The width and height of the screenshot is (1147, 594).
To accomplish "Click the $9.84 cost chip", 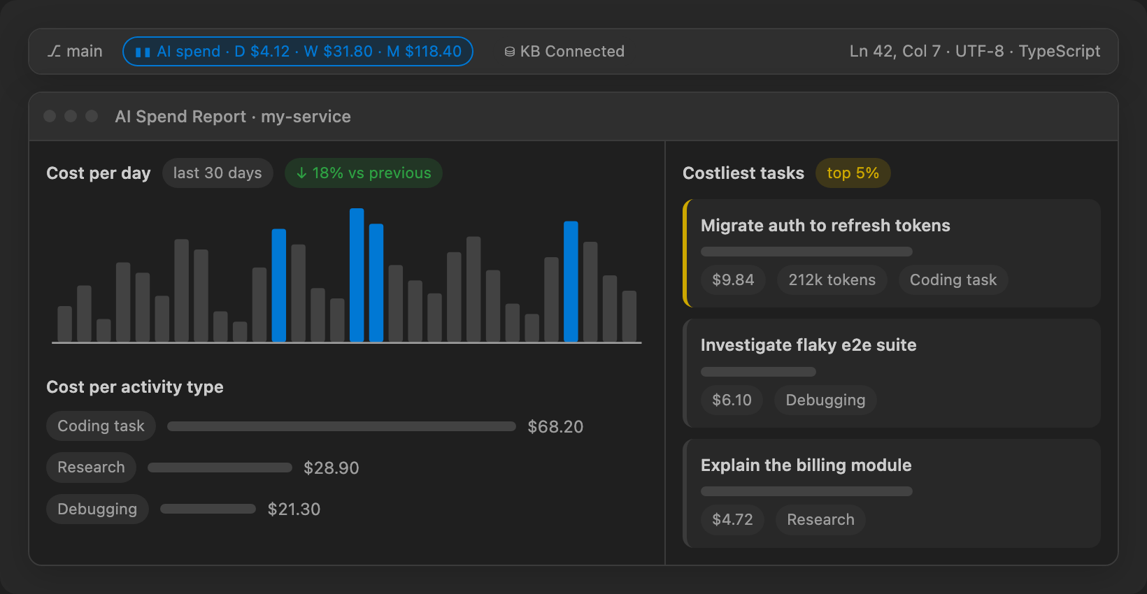I will point(733,280).
